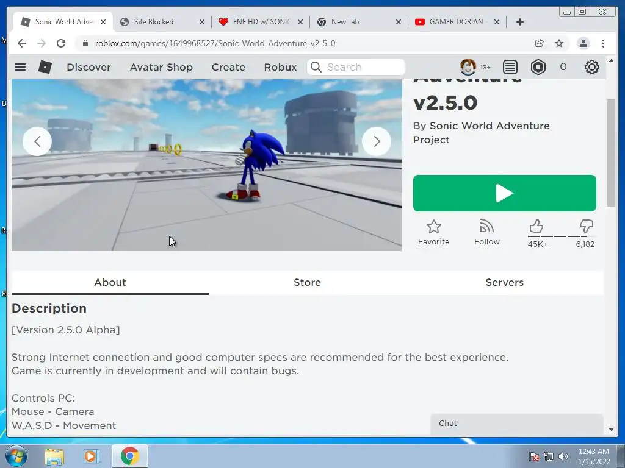Click the page vertical scrollbar thumb
625x468 pixels.
click(611, 152)
